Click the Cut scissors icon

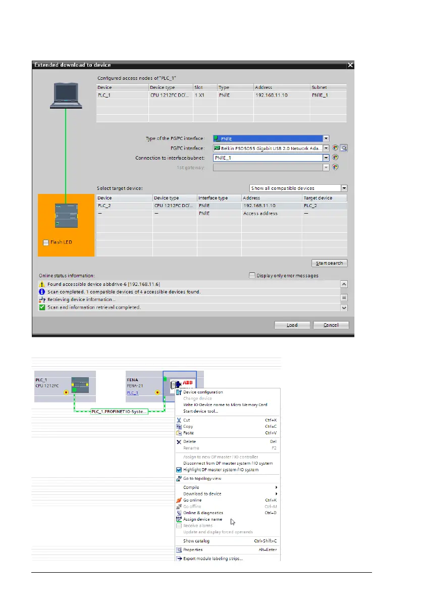179,420
